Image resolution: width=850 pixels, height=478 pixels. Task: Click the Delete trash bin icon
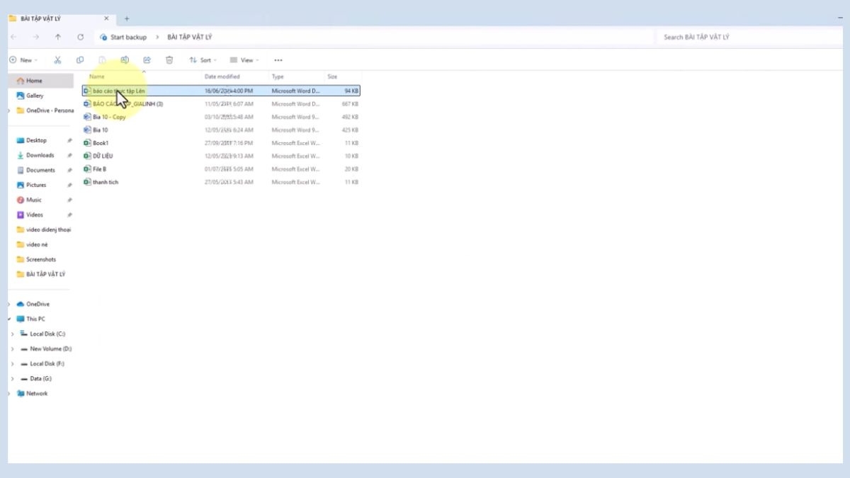[x=169, y=60]
